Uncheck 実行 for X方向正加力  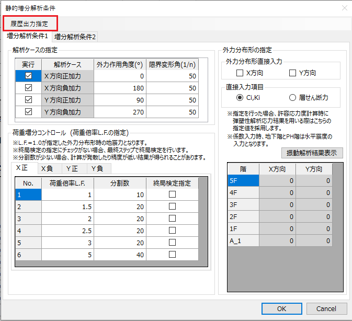(29, 76)
